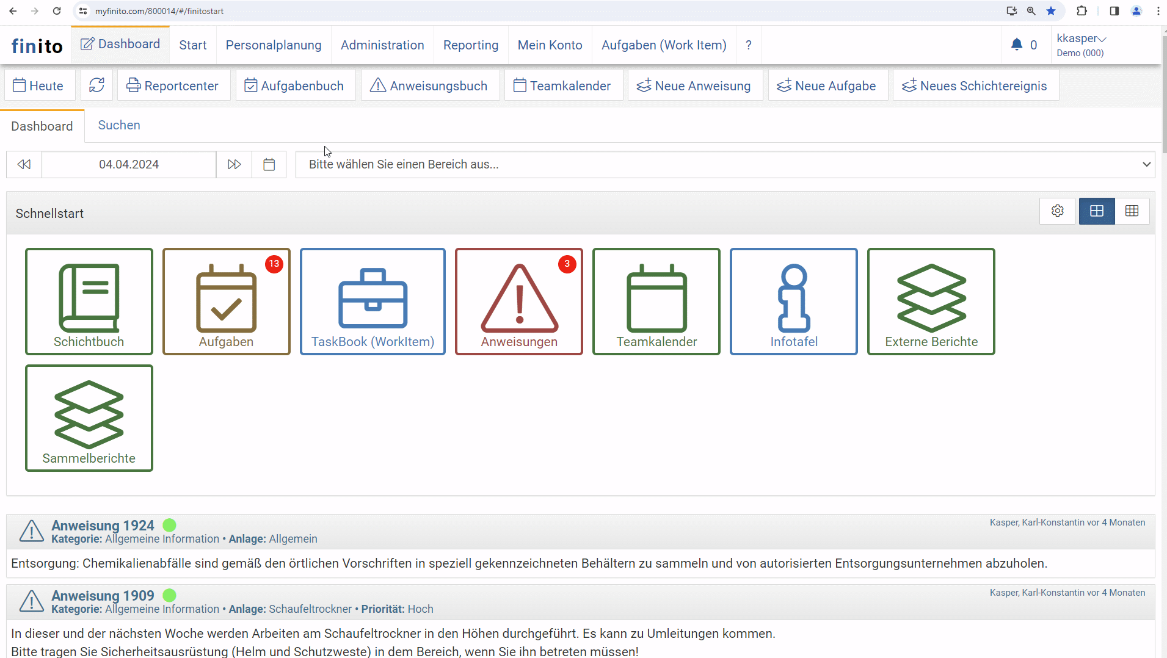The width and height of the screenshot is (1167, 658).
Task: Open the Aufgaben tile with 13 badge
Action: (x=226, y=301)
